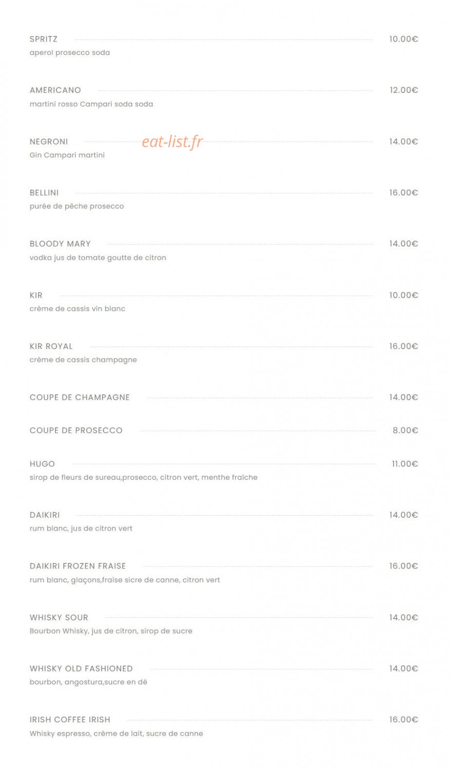Select the IRISH COFFEE IRISH item

tap(70, 720)
